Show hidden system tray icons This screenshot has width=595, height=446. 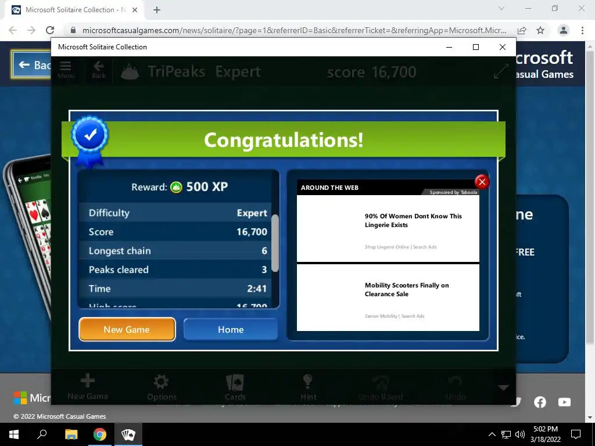492,434
